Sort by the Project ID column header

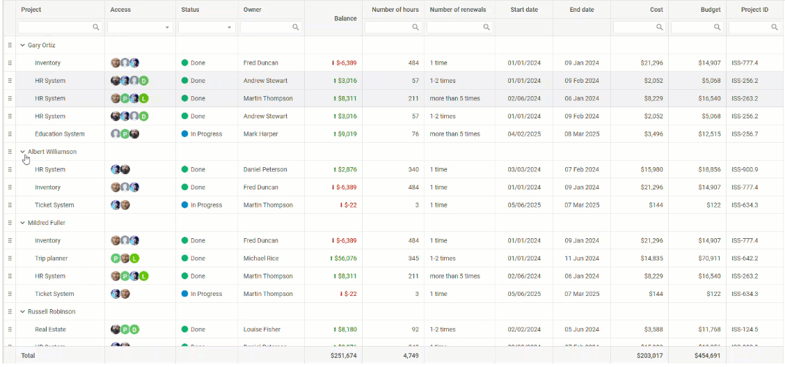coord(754,10)
